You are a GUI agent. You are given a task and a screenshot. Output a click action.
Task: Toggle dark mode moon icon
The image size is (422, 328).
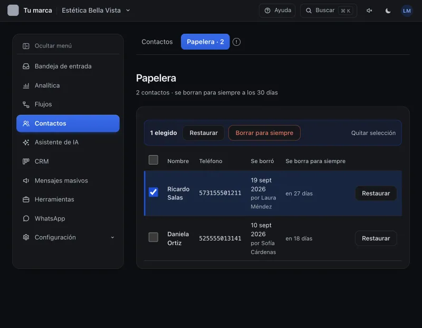[x=388, y=11]
